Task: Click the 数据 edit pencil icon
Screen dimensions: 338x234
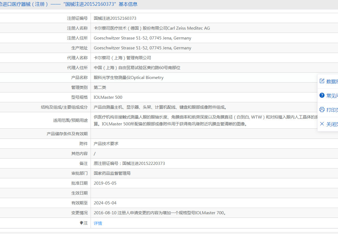Action: (x=322, y=81)
